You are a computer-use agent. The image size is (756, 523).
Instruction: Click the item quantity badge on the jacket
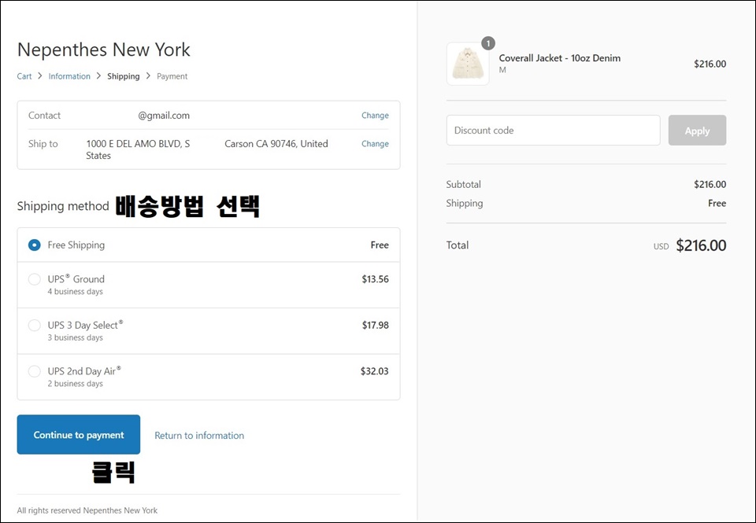(x=488, y=43)
